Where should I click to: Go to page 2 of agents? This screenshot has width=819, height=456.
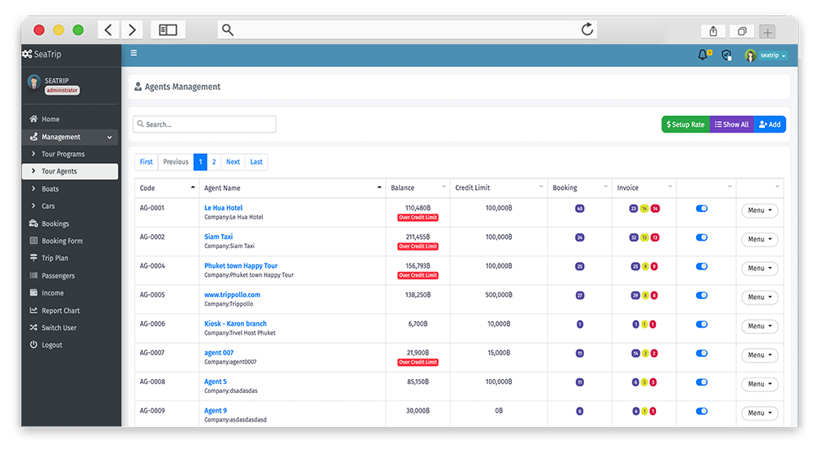point(214,162)
